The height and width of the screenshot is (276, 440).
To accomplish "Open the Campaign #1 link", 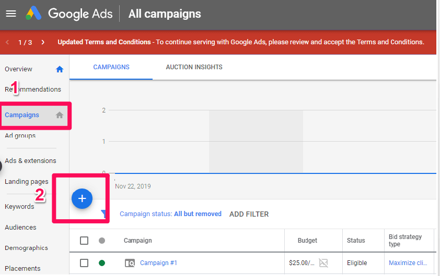I will pyautogui.click(x=158, y=263).
